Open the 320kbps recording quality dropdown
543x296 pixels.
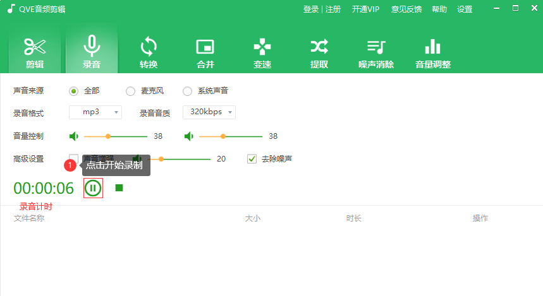click(209, 112)
